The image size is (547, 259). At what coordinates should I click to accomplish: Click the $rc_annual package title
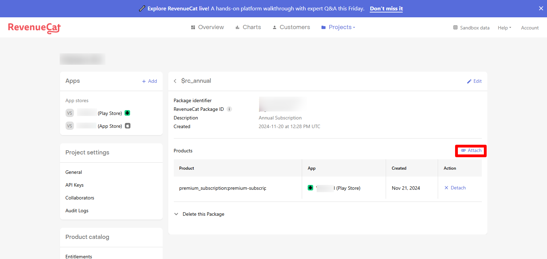click(x=196, y=81)
